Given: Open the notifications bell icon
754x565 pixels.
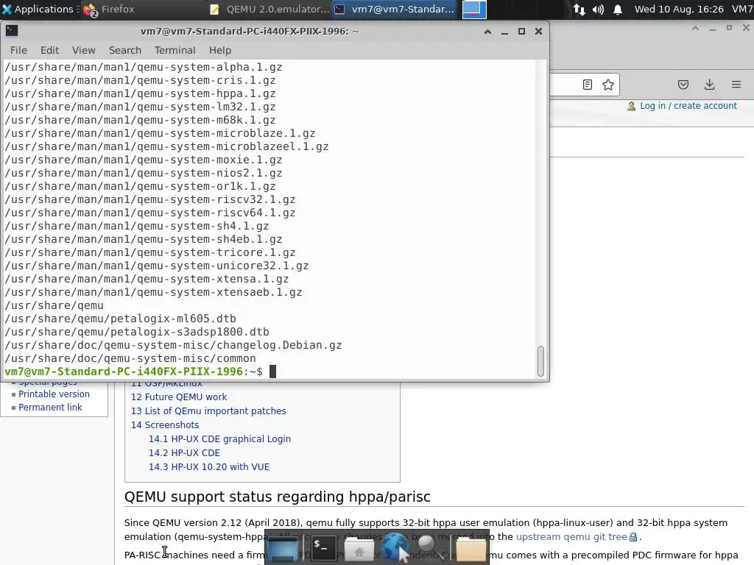Looking at the screenshot, I should click(x=618, y=9).
